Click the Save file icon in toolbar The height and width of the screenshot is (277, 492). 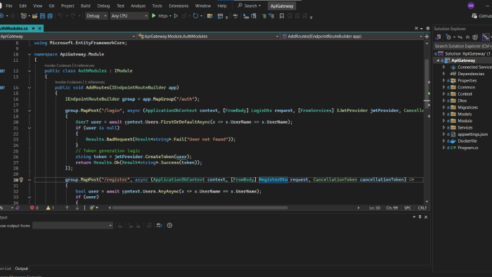point(42,15)
